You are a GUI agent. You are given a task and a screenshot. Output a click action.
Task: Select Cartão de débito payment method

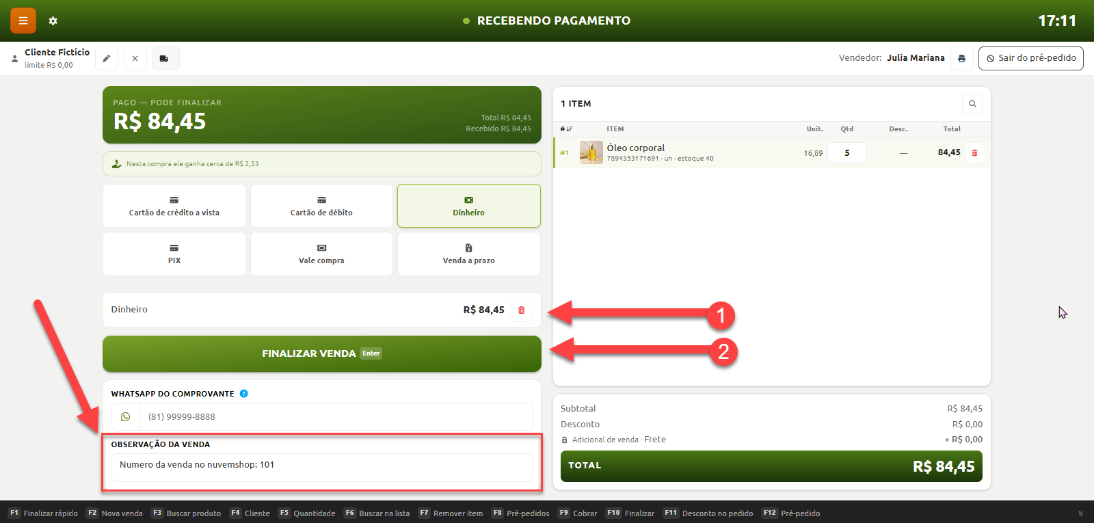[321, 206]
